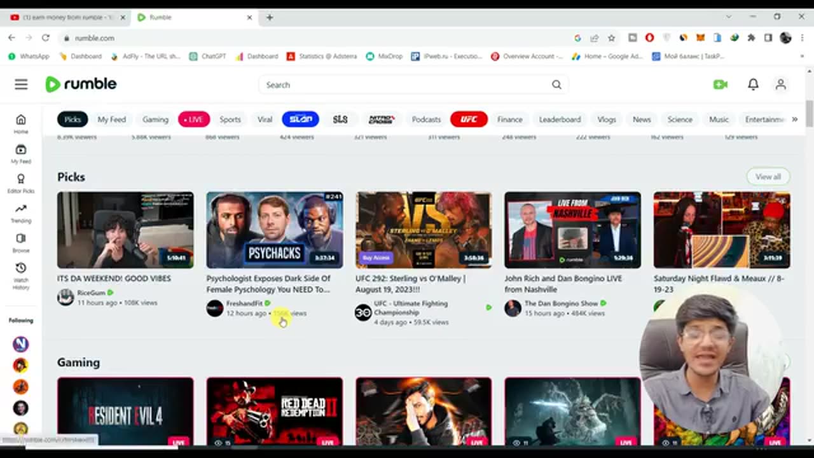Open the tab search dropdown chevron
The width and height of the screenshot is (814, 458).
tap(728, 17)
